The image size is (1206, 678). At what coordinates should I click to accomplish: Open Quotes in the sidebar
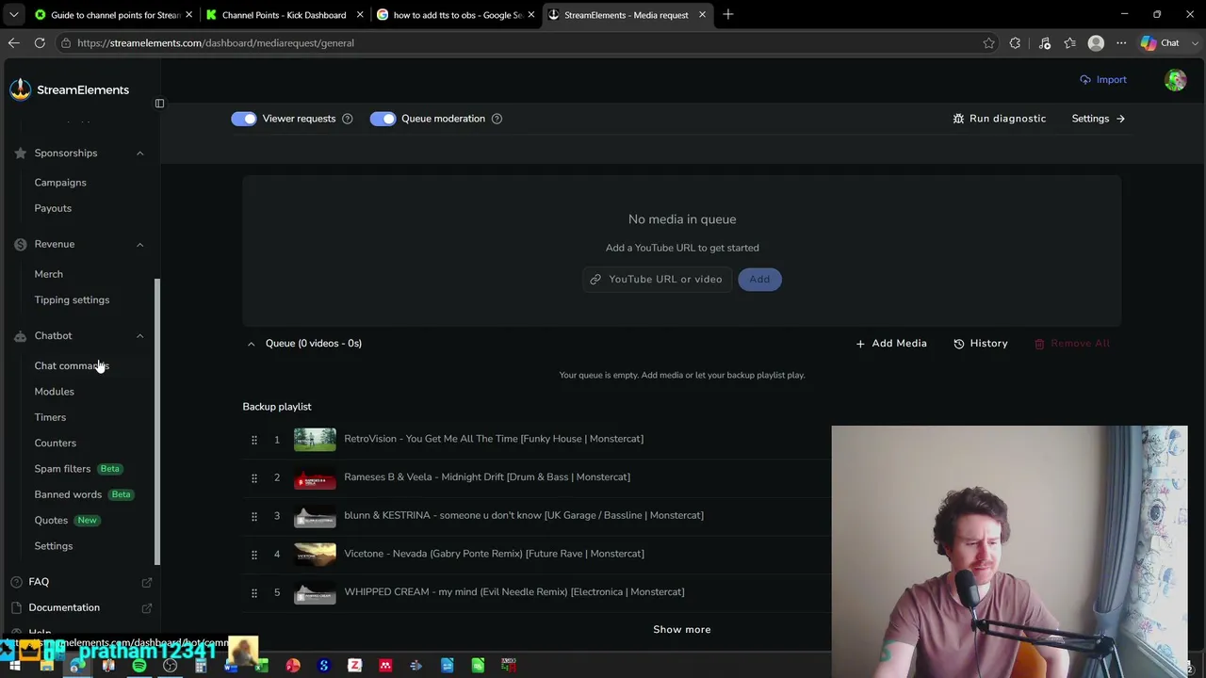point(51,520)
